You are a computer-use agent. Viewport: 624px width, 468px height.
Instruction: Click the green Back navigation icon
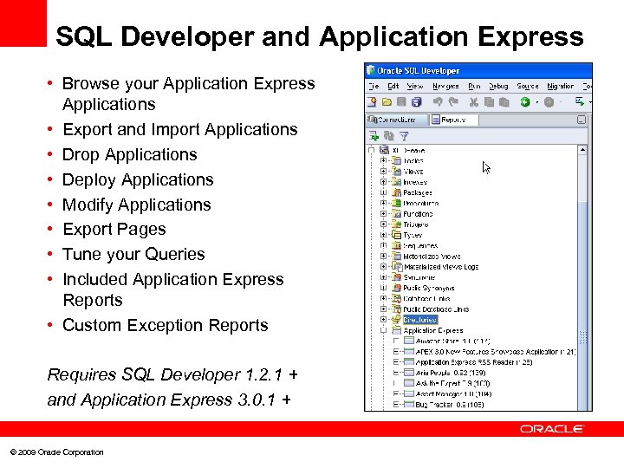[525, 102]
